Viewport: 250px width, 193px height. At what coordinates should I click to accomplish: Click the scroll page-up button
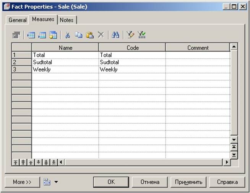click(x=234, y=147)
